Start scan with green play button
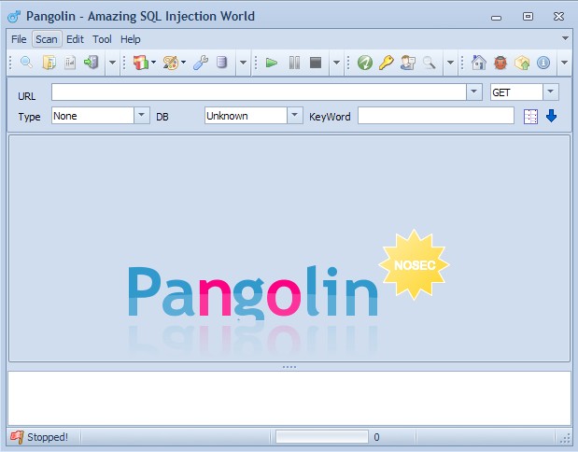This screenshot has width=578, height=452. coord(272,63)
